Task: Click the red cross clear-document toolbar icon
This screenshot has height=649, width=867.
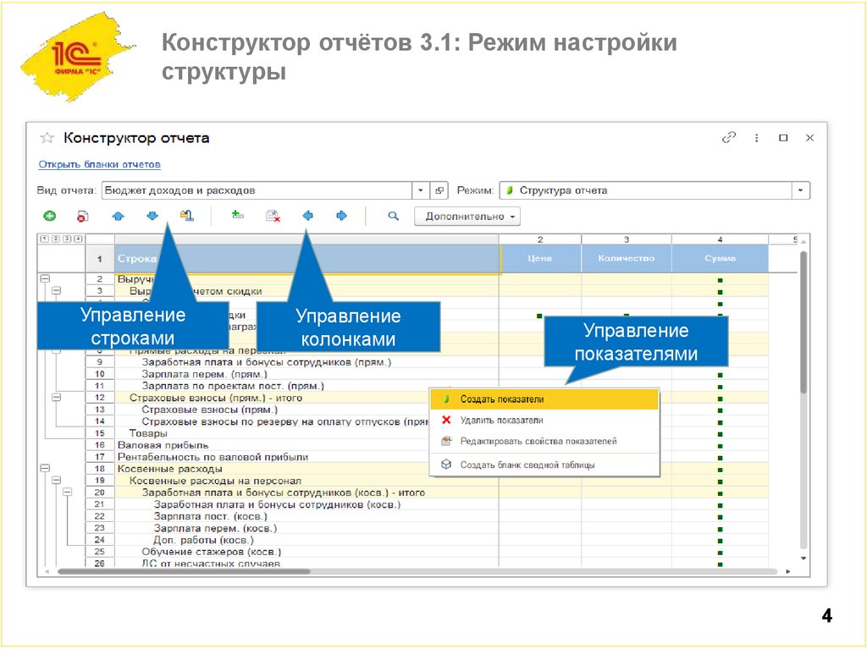Action: 271,216
